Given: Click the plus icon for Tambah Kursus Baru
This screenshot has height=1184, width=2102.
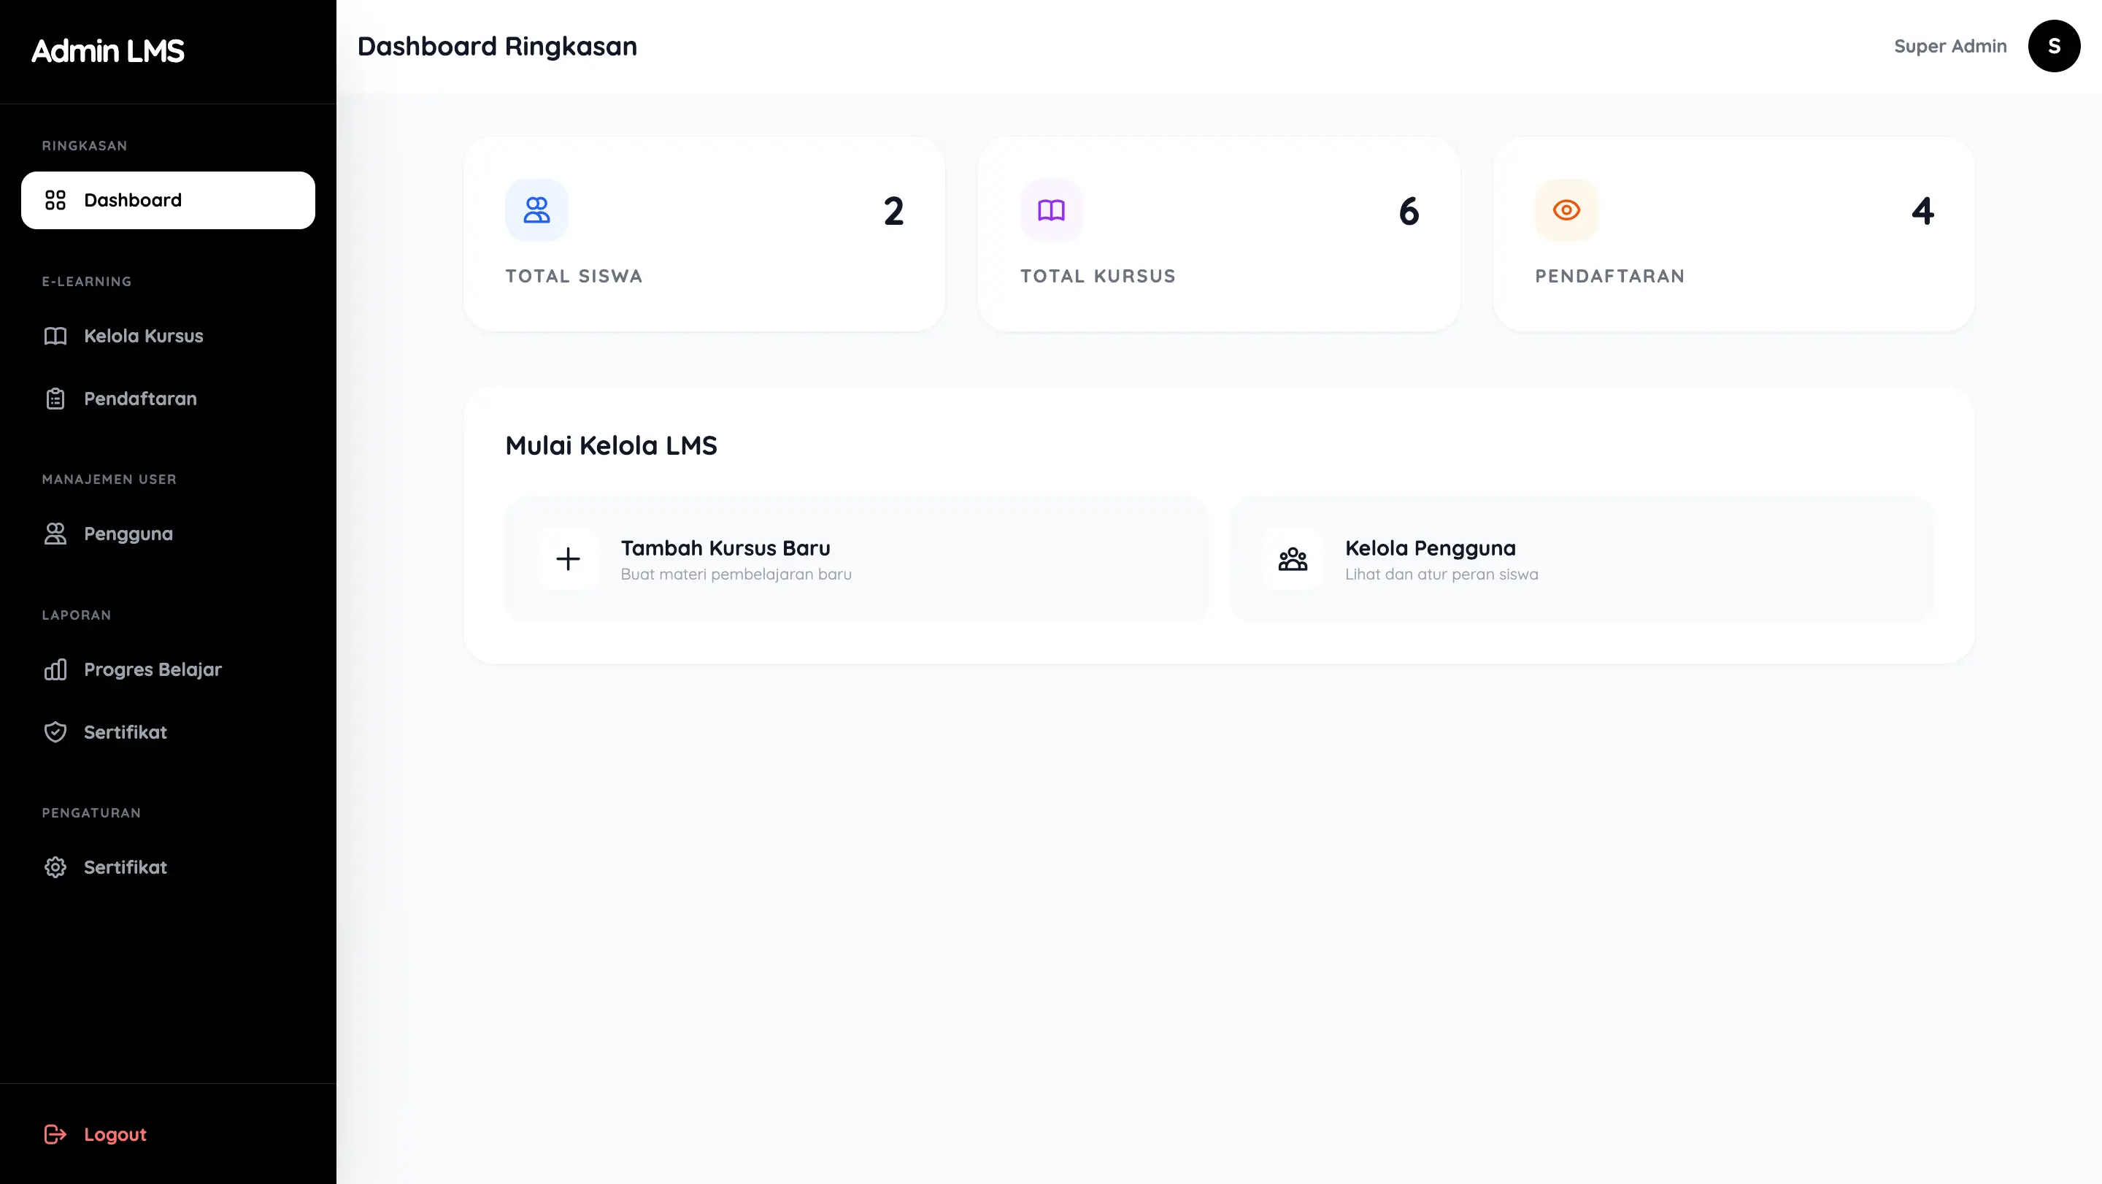Looking at the screenshot, I should tap(568, 559).
